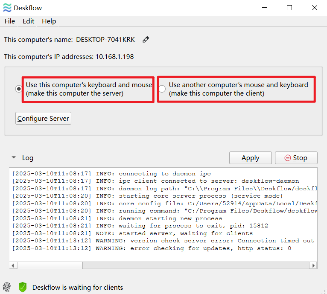Click log line 'daemon starting new process'
This screenshot has width=327, height=294.
pyautogui.click(x=117, y=218)
